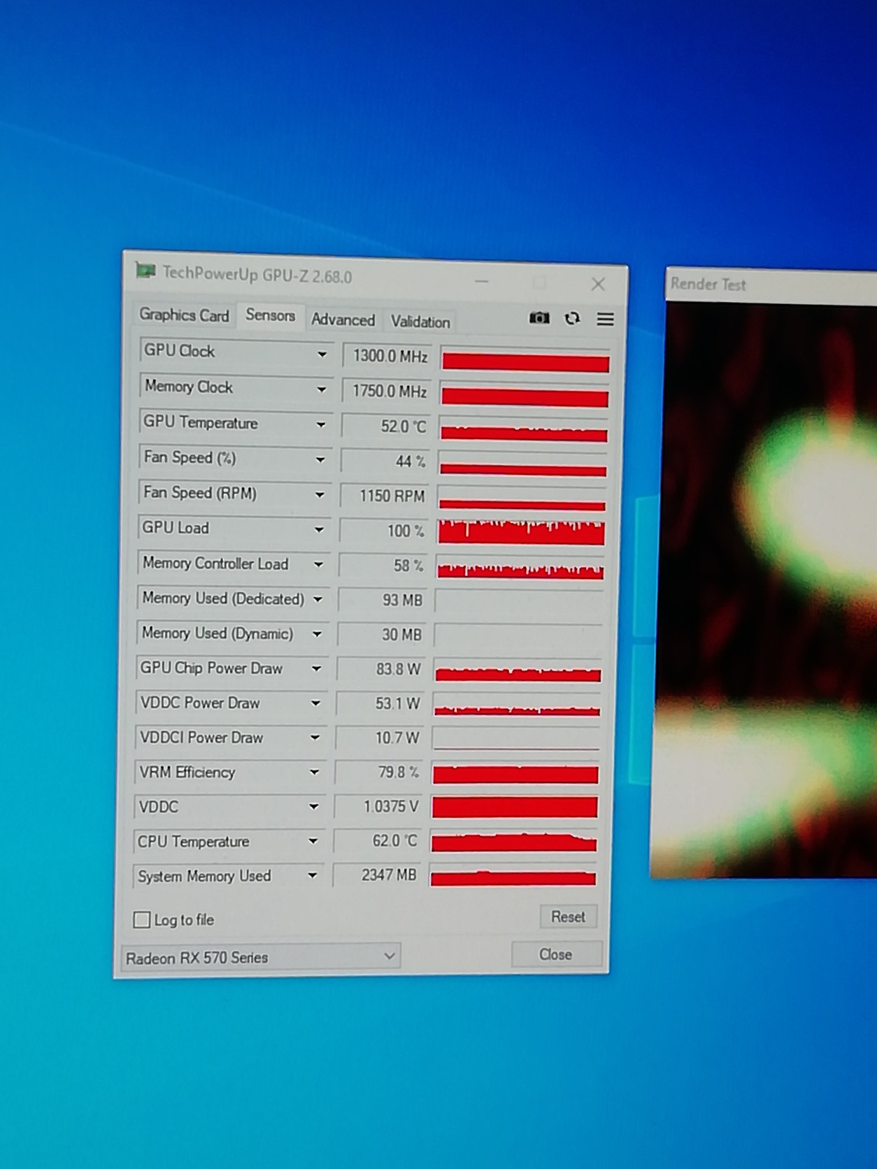Click the Reset button

(568, 917)
